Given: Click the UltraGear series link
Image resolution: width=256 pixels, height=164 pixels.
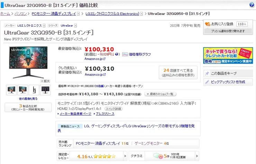Looking at the screenshot, I should point(67,26).
